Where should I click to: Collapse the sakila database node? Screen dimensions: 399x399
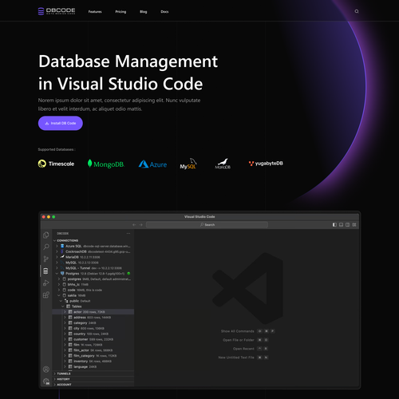pos(59,295)
